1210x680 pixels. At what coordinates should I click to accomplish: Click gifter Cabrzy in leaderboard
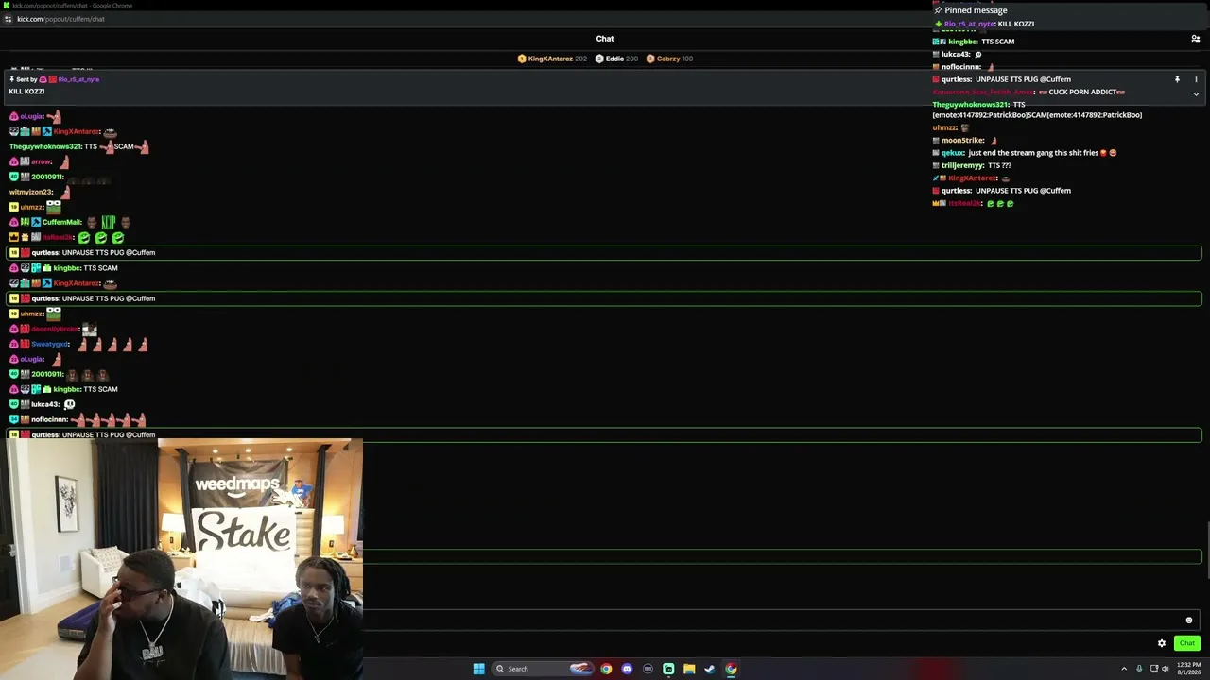coord(669,59)
